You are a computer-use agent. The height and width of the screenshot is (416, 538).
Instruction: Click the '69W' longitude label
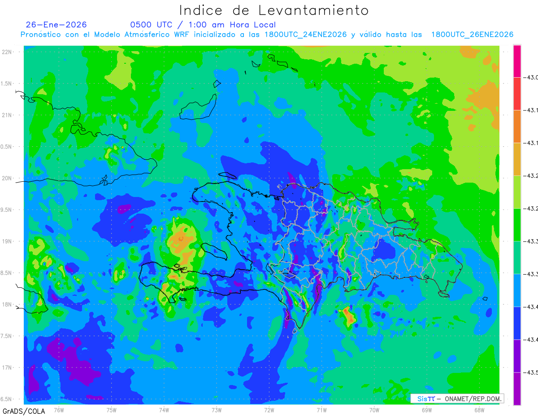(427, 410)
